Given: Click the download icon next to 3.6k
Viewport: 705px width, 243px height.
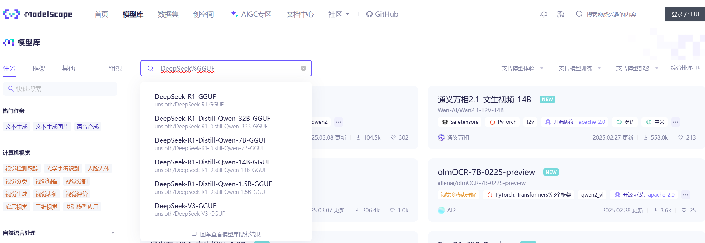Looking at the screenshot, I should click(x=655, y=210).
